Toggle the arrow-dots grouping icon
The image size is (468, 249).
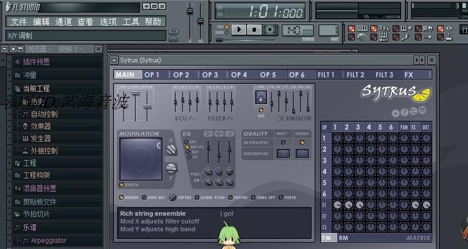(x=418, y=37)
